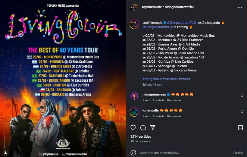Share the post with the paper plane icon
The height and width of the screenshot is (157, 247).
pos(152,127)
